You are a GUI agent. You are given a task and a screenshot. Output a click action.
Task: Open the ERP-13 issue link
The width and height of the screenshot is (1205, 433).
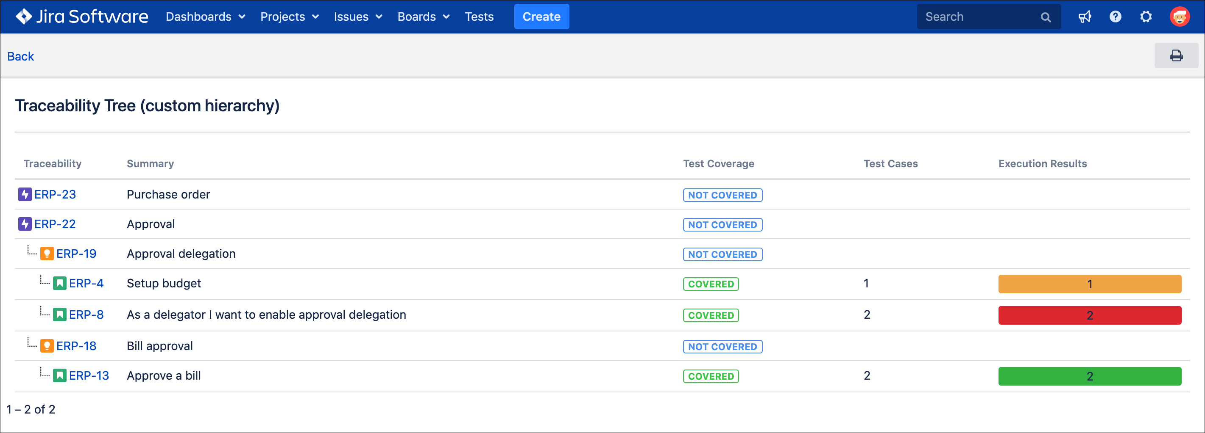(x=89, y=375)
